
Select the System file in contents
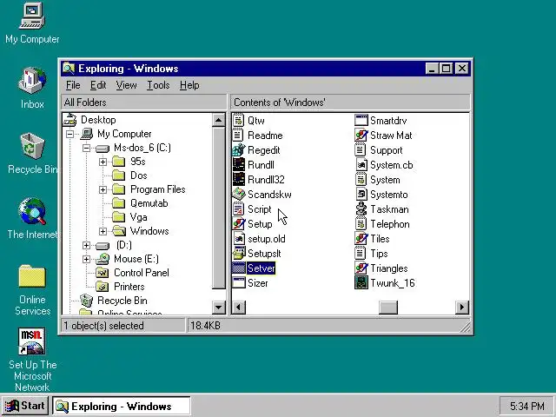point(385,180)
